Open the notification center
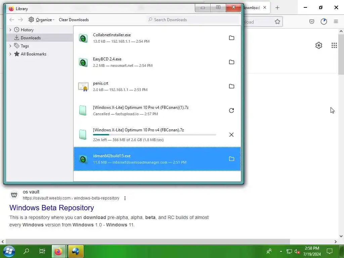344x258 pixels. pos(330,251)
